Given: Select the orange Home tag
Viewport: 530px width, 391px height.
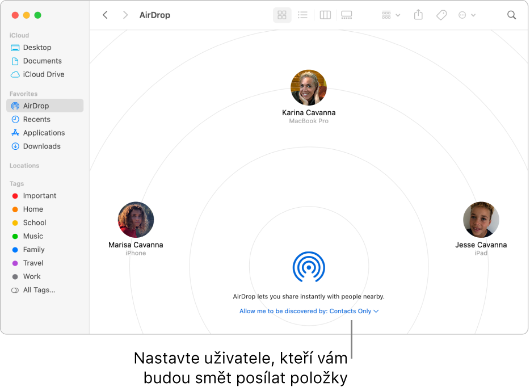Looking at the screenshot, I should point(45,209).
